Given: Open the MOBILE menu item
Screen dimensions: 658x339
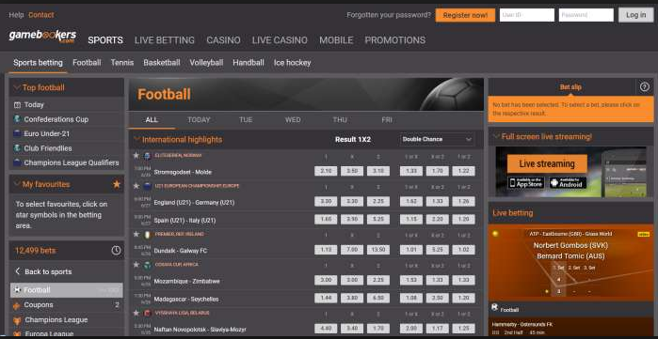Looking at the screenshot, I should click(336, 40).
